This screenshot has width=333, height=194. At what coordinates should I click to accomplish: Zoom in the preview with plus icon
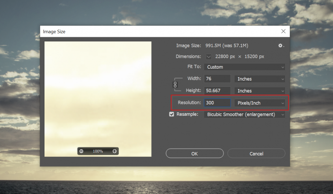coord(114,151)
